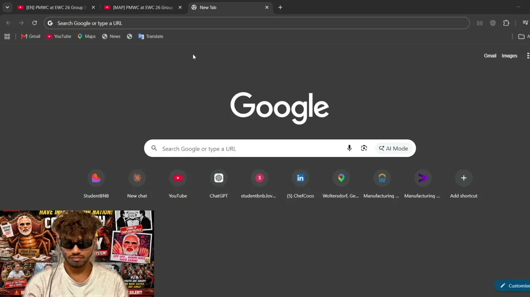The image size is (530, 297).
Task: Open the tab search dropdown arrow
Action: 7,7
